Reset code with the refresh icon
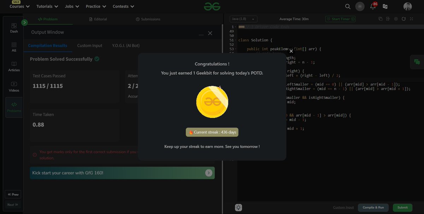 [404, 19]
